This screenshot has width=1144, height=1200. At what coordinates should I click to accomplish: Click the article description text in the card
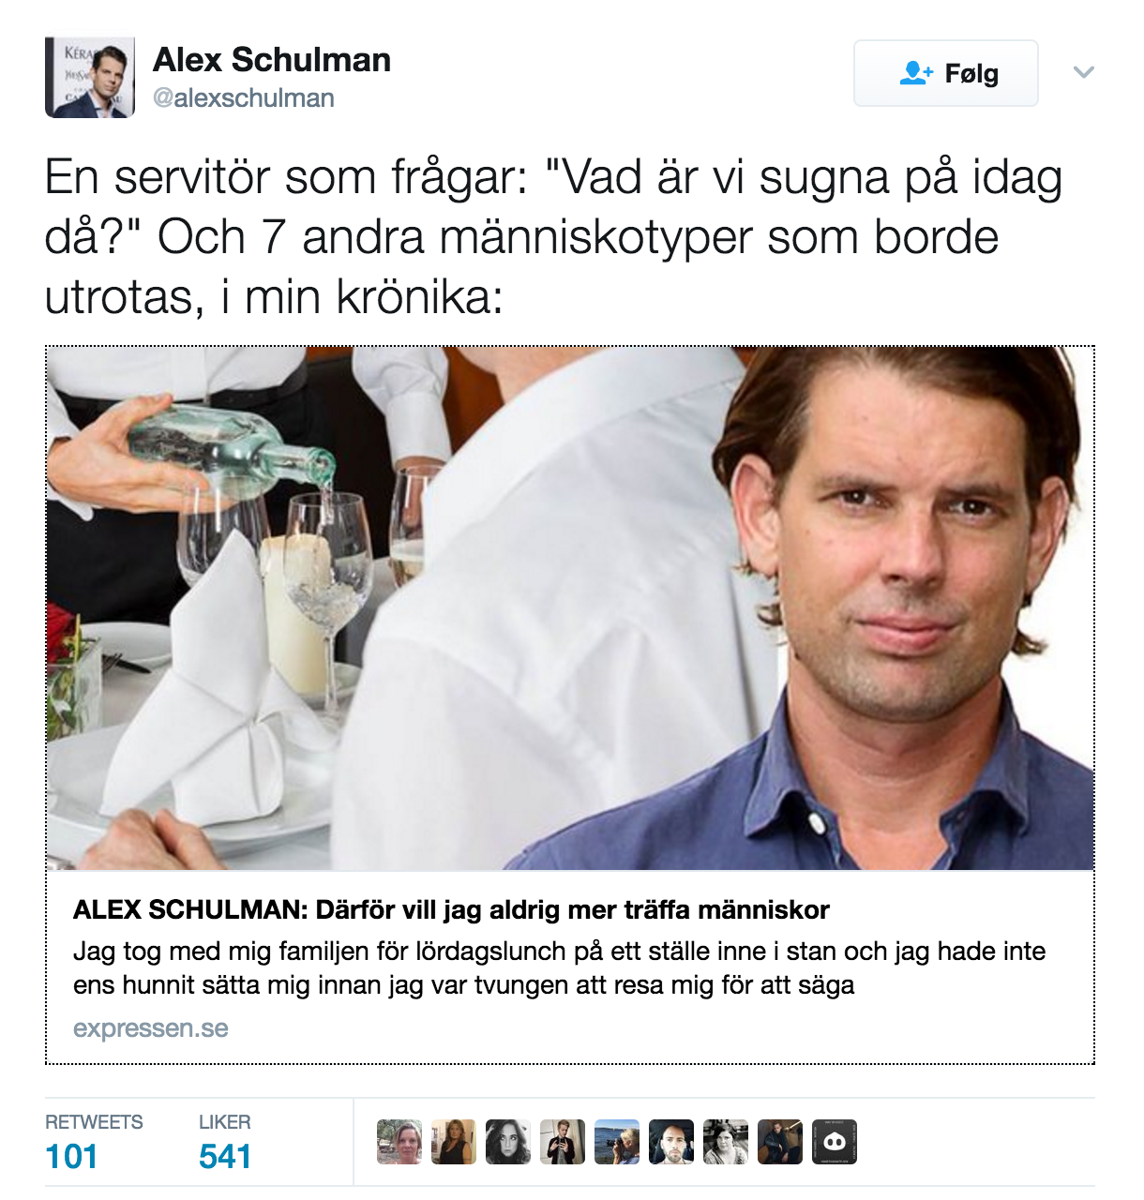tap(559, 968)
